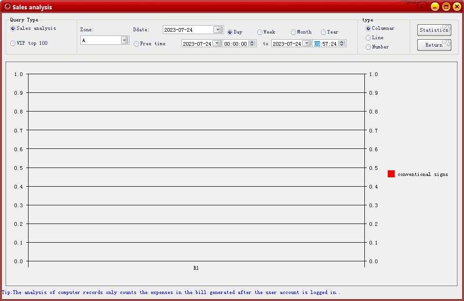Click the Return button
The image size is (464, 301).
(x=434, y=45)
